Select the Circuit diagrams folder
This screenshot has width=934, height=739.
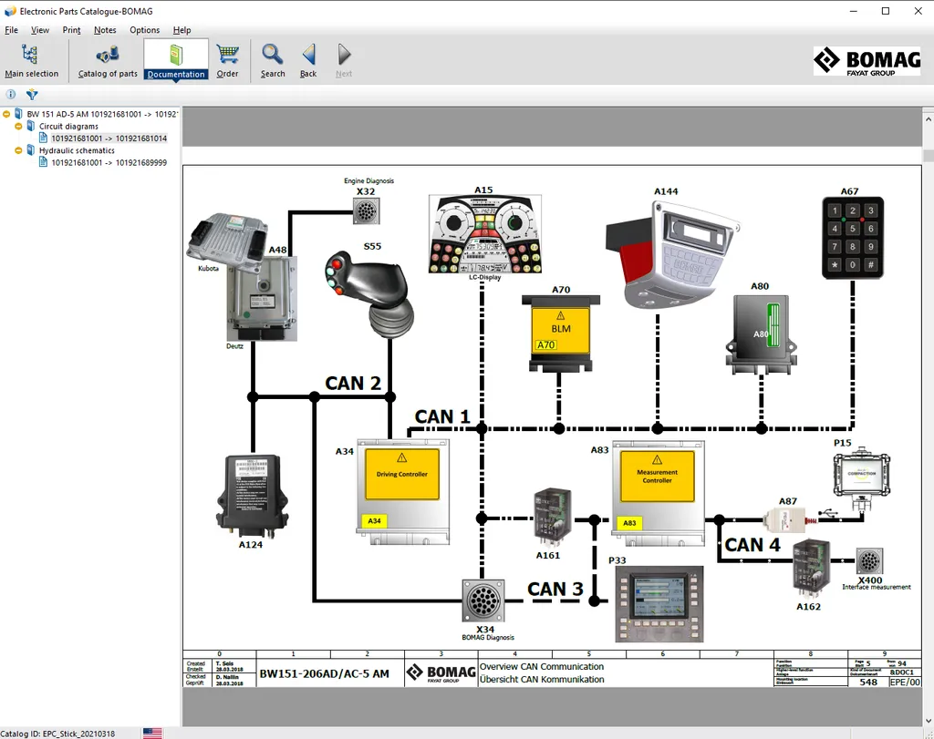68,126
